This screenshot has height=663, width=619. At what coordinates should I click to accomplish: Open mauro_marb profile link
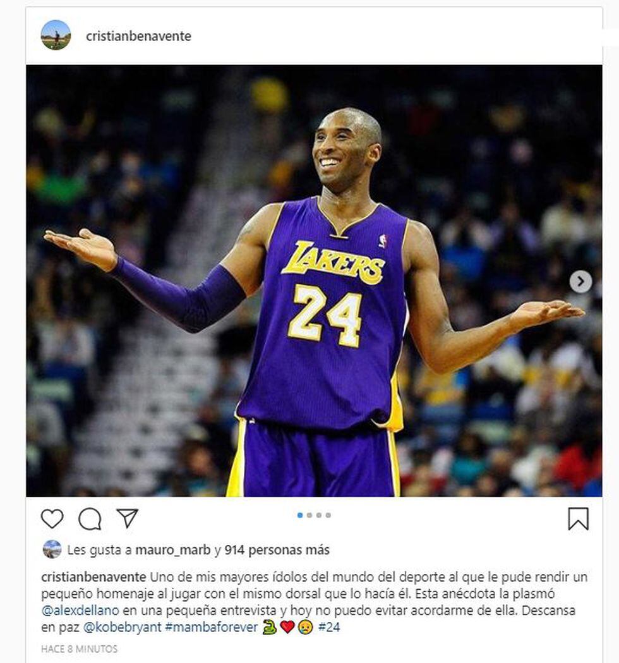172,550
